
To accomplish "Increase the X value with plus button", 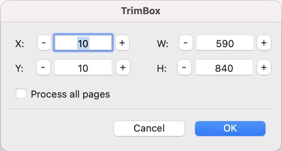I will [122, 43].
